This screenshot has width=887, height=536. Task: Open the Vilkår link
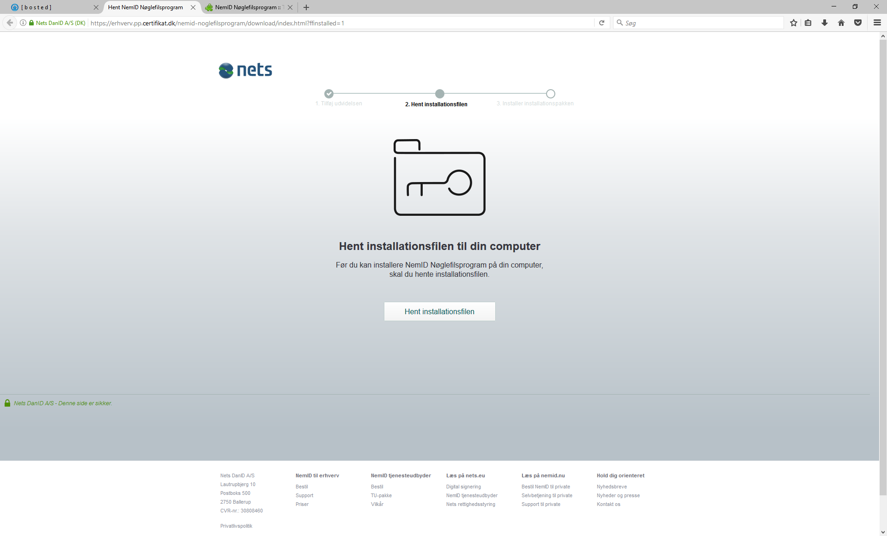tap(377, 504)
